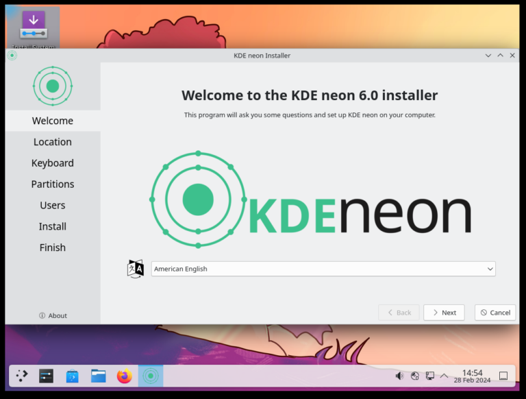Show hidden system tray icons
This screenshot has width=526, height=399.
(x=444, y=376)
